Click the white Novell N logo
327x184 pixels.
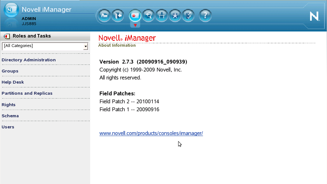(x=315, y=16)
